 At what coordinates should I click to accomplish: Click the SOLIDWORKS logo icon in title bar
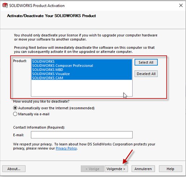[5, 5]
